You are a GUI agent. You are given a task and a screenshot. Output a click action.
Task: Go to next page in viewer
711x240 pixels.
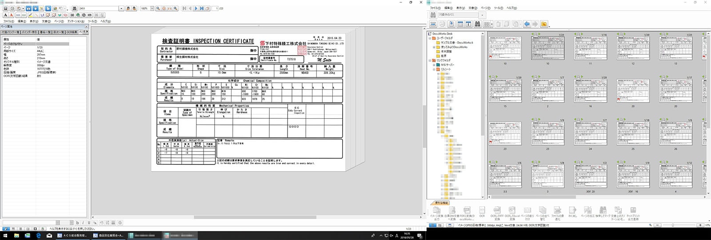click(196, 8)
